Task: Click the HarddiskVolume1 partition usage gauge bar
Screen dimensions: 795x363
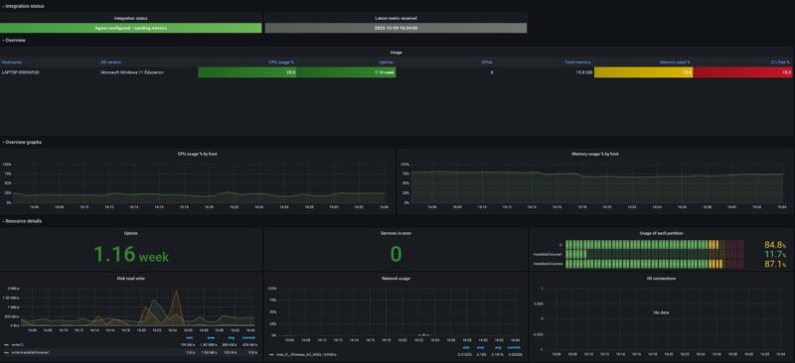Action: (x=655, y=254)
